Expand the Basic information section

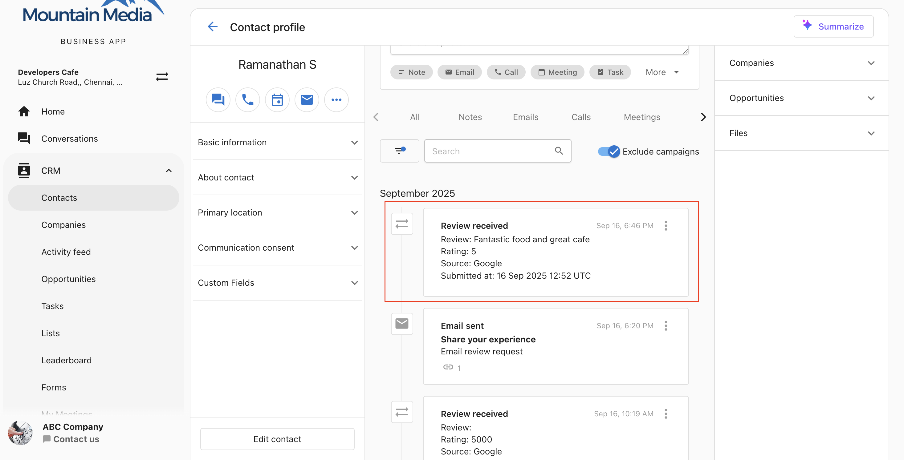point(277,142)
